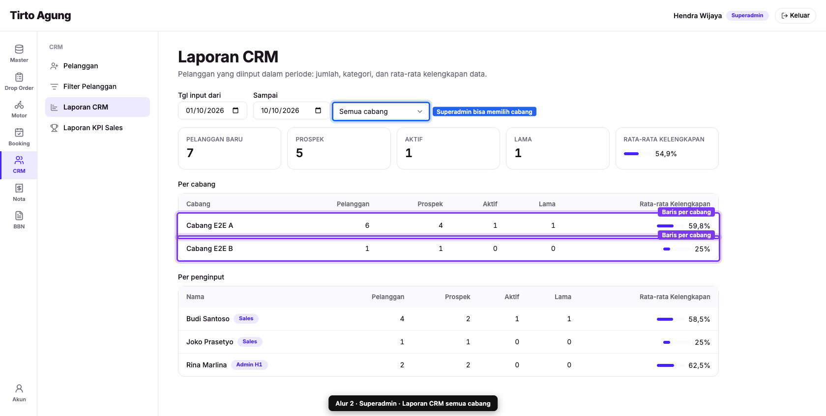This screenshot has width=826, height=416.
Task: Click the Pelanggan Baru summary card
Action: click(x=230, y=148)
